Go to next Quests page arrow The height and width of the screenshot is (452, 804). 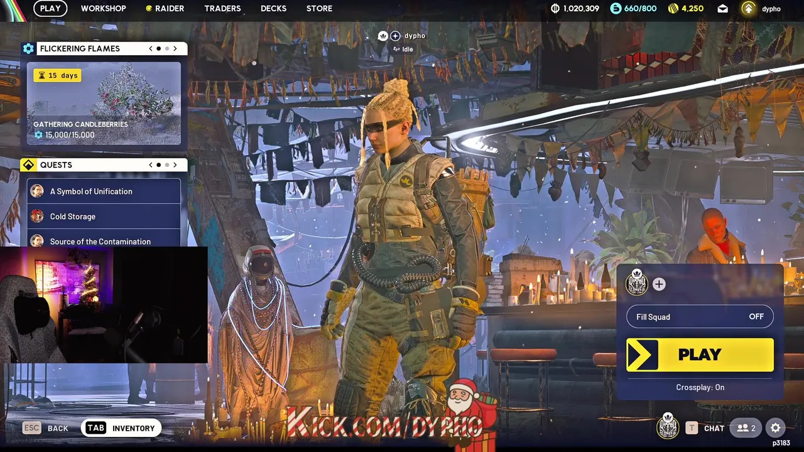click(x=175, y=164)
